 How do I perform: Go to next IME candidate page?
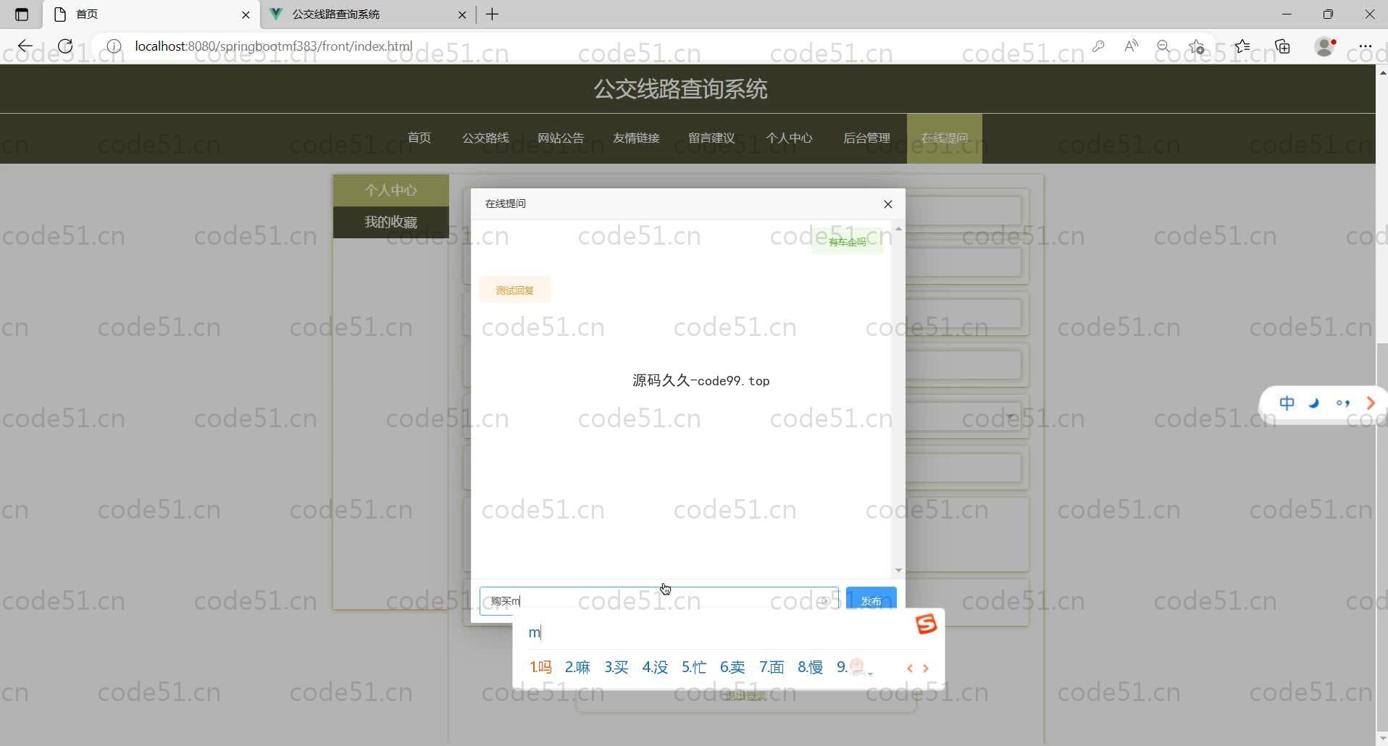tap(926, 669)
